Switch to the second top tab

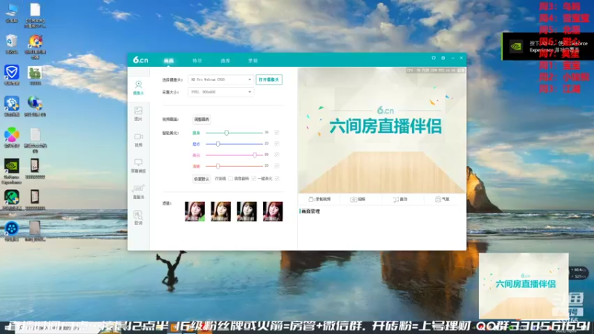tap(197, 61)
